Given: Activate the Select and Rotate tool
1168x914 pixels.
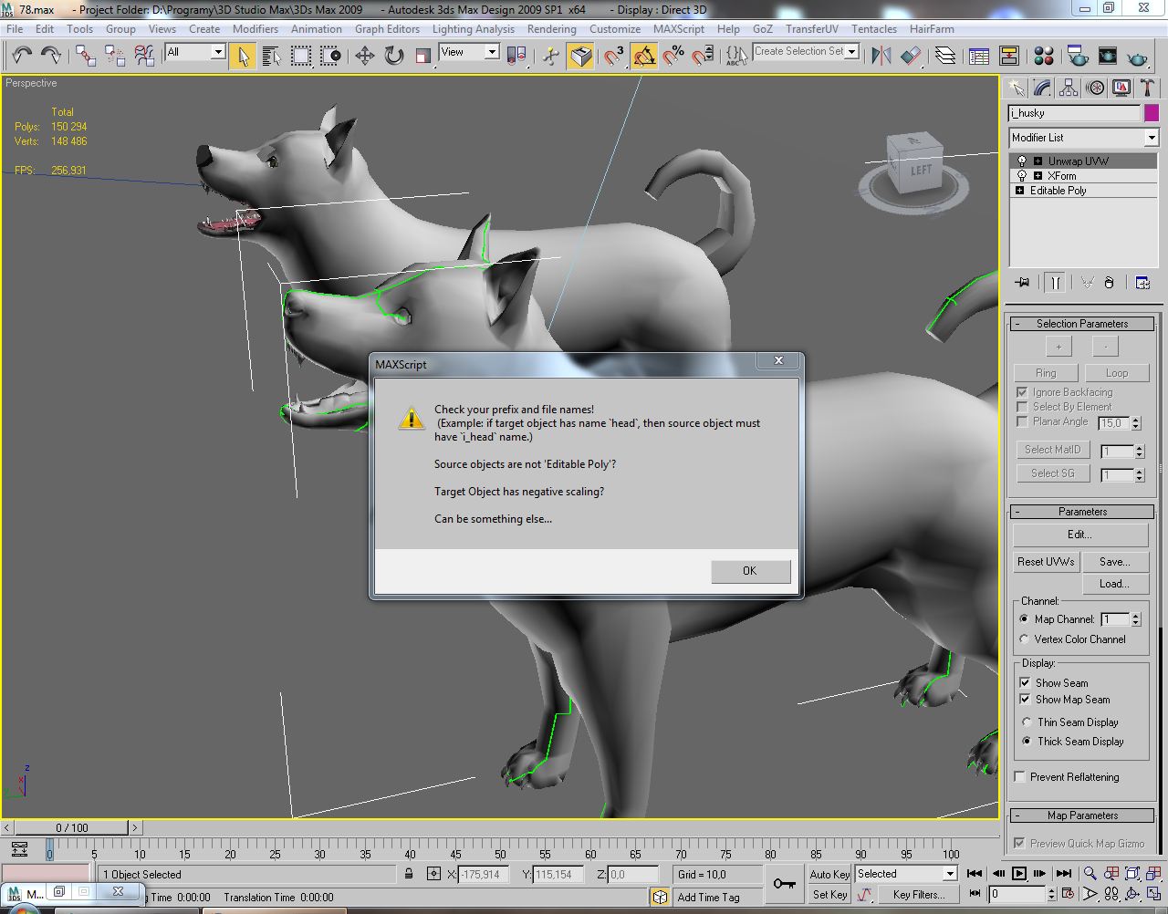Looking at the screenshot, I should point(394,57).
